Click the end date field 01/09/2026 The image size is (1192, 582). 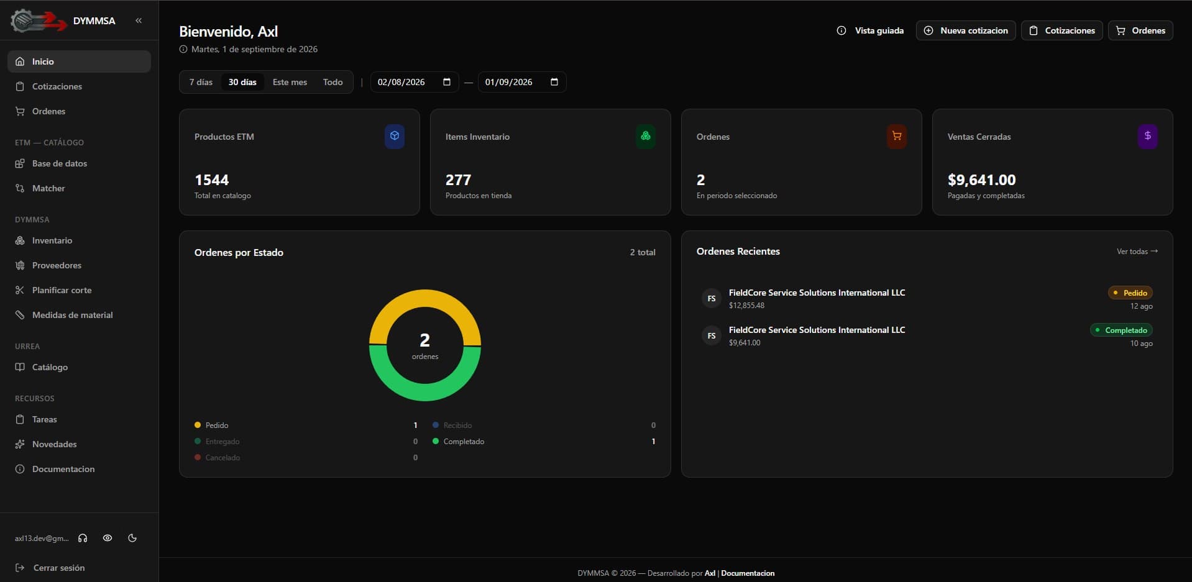coord(522,82)
